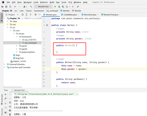Expand the stu_5147775 package
This screenshot has height=116, width=147.
[20, 40]
